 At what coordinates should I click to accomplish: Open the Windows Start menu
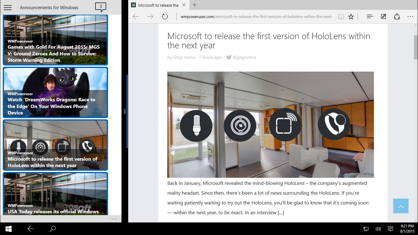(x=9, y=229)
